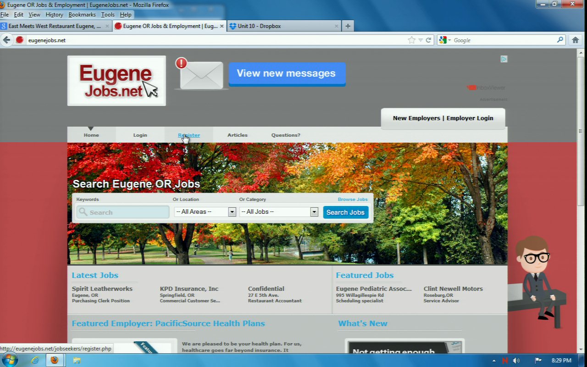Switch to the Unit 10 - Dropbox tab
Screen dimensions: 587x367
pos(284,26)
